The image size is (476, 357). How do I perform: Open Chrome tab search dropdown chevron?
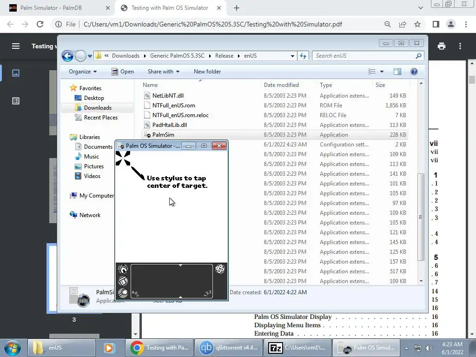tap(420, 8)
